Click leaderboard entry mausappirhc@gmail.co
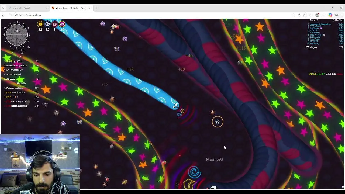Image resolution: width=345 pixels, height=194 pixels. pyautogui.click(x=320, y=24)
